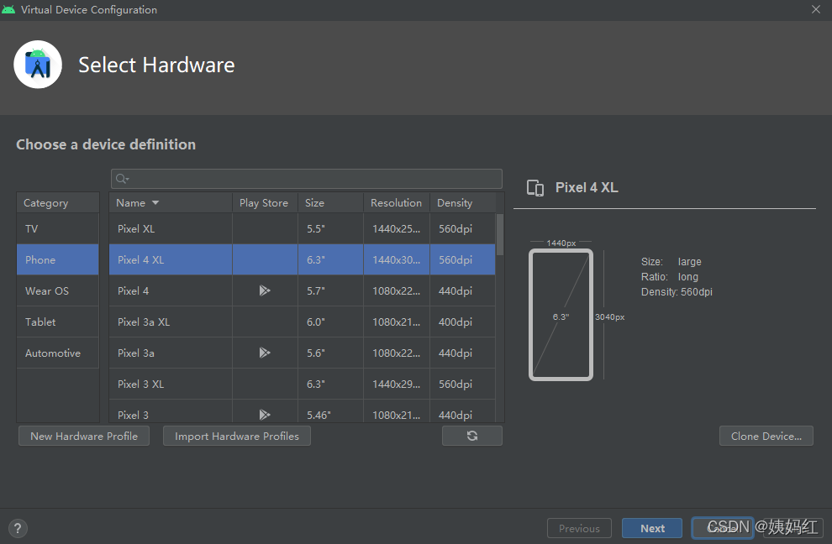Select the Automotive category
This screenshot has height=544, width=832.
[58, 353]
